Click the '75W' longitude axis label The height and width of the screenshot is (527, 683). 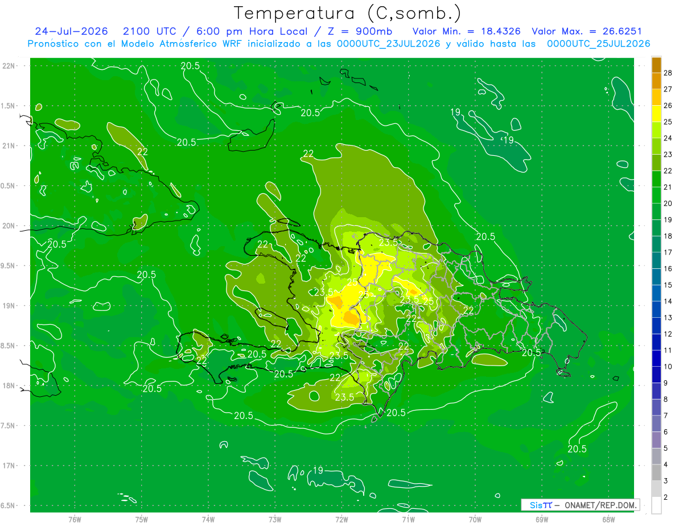[142, 519]
